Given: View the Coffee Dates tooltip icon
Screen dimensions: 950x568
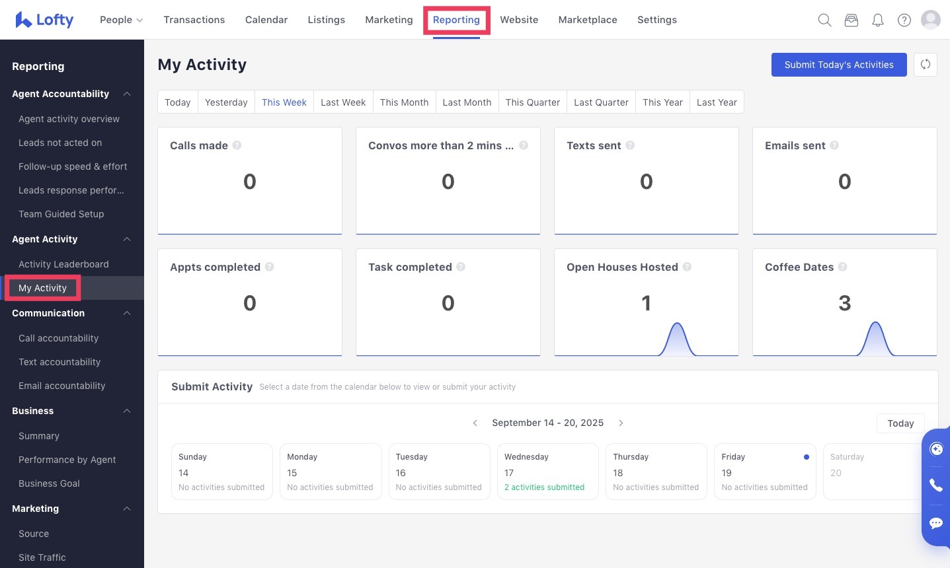Looking at the screenshot, I should (x=842, y=267).
